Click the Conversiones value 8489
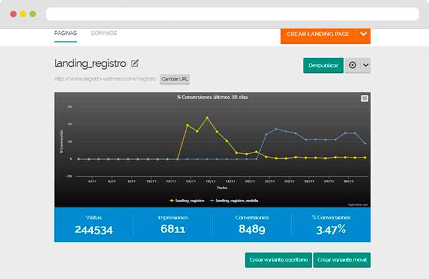429x279 pixels. (252, 229)
